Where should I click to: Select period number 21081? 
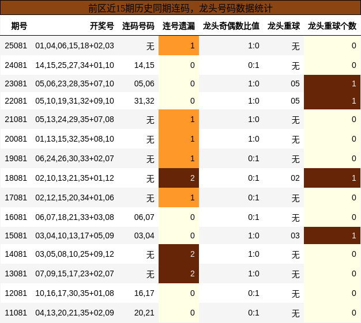click(16, 119)
